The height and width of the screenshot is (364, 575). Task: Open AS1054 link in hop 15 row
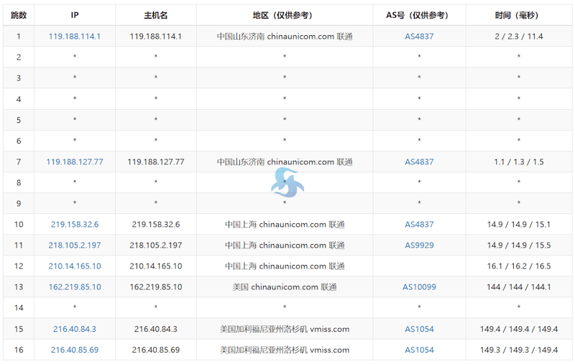[419, 330]
